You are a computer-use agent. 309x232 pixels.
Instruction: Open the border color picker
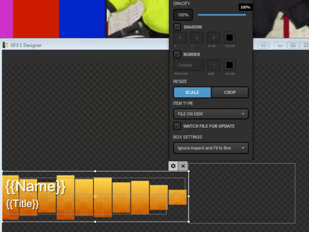coord(229,65)
